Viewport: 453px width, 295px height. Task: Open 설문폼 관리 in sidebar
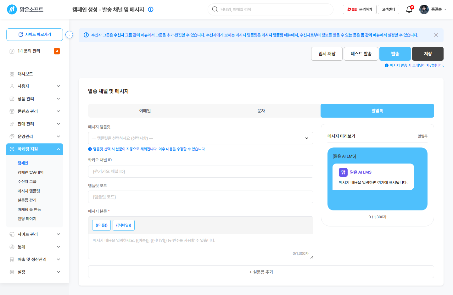coord(27,200)
